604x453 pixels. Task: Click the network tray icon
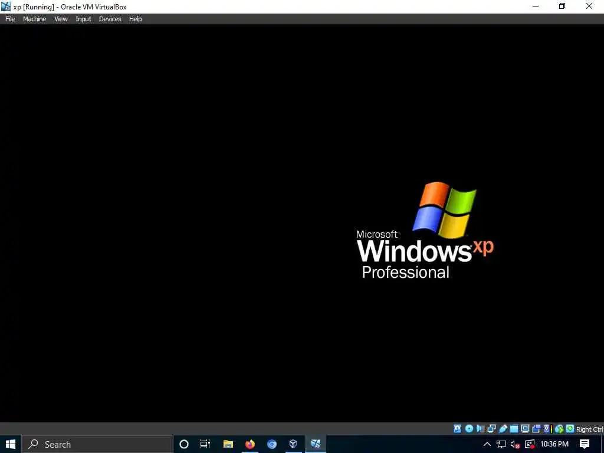tap(501, 444)
